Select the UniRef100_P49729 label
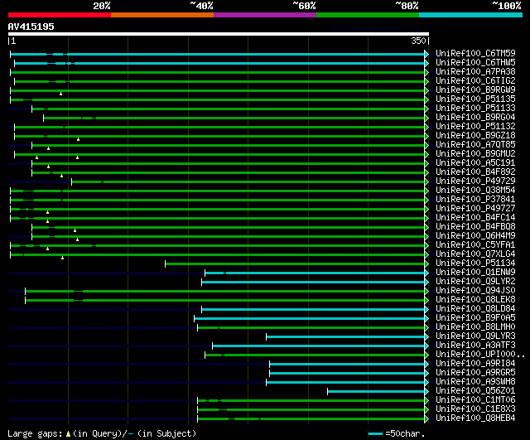The image size is (530, 440). [x=475, y=181]
